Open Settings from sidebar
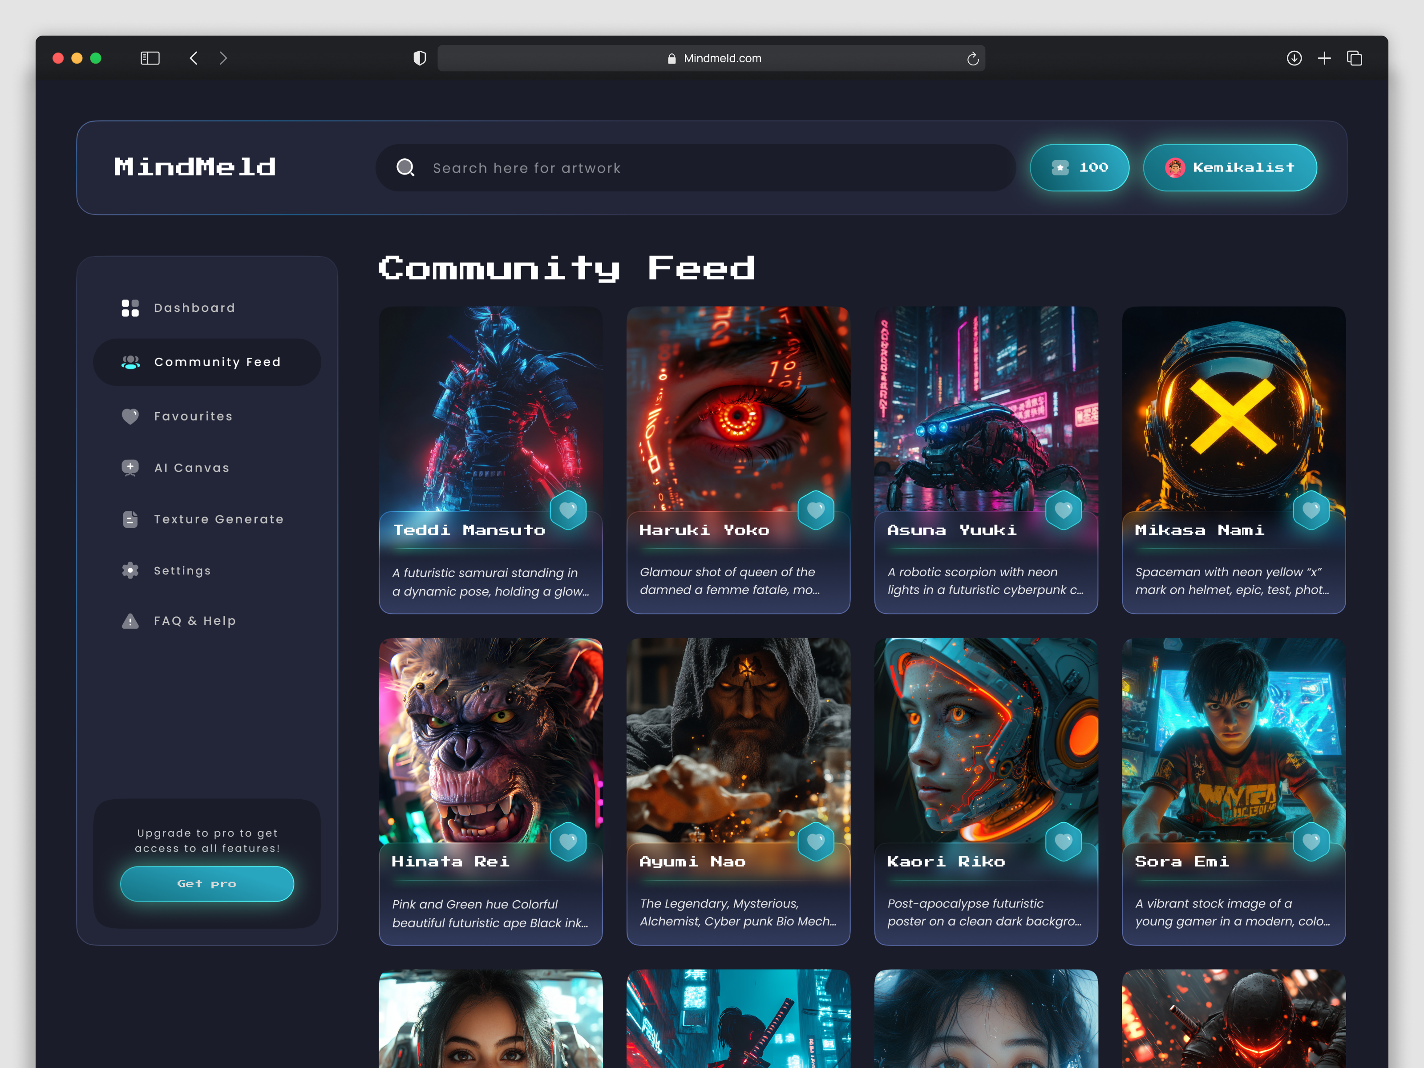Image resolution: width=1424 pixels, height=1068 pixels. (207, 570)
